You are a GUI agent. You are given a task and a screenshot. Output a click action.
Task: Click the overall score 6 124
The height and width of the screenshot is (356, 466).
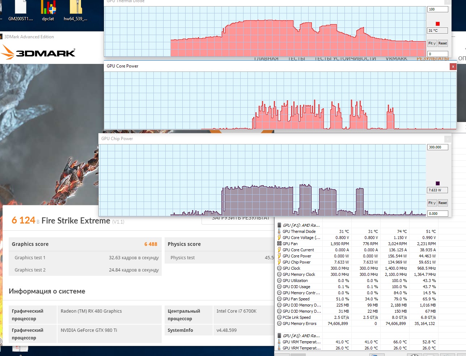[x=24, y=220]
